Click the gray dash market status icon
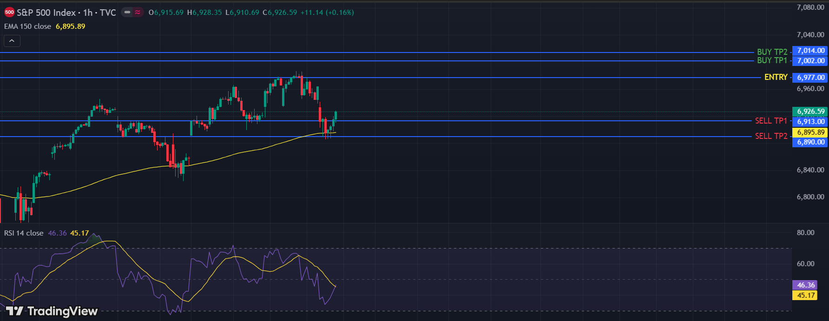The image size is (829, 321). point(127,13)
